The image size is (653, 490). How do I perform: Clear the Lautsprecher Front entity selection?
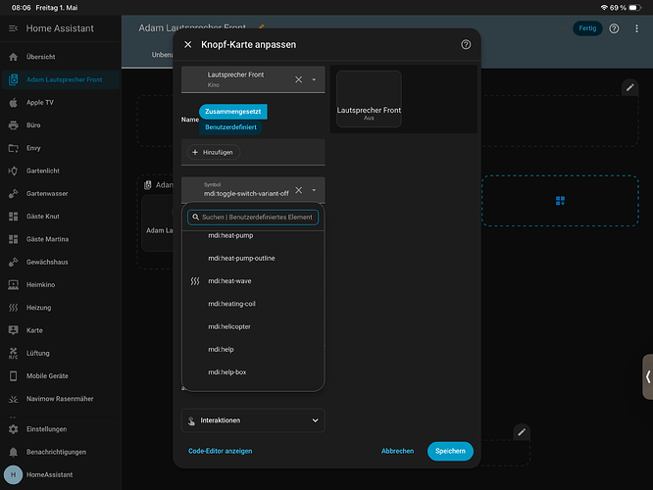click(299, 79)
